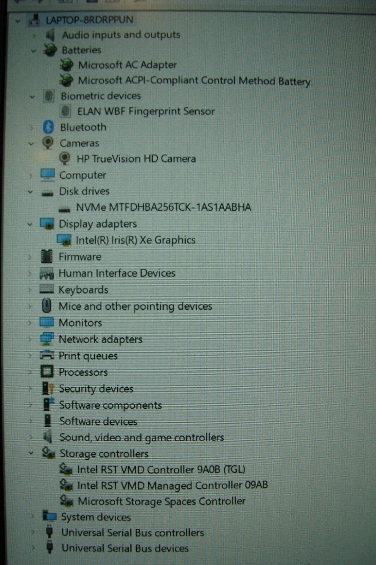Select Microsoft Storage Spaces Controller
The width and height of the screenshot is (376, 565).
pos(161,501)
